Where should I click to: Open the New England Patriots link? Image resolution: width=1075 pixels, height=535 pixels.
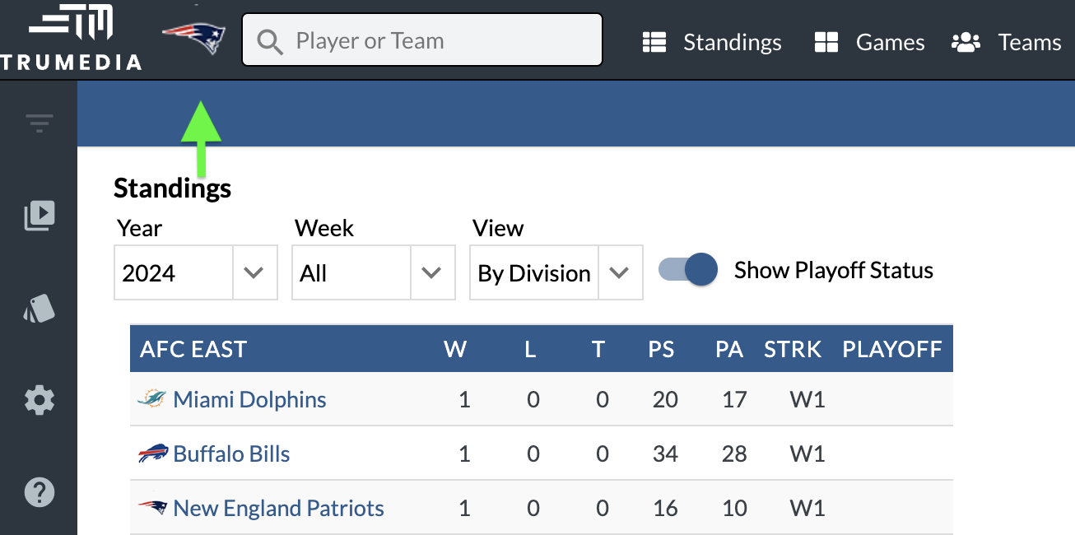click(x=278, y=509)
